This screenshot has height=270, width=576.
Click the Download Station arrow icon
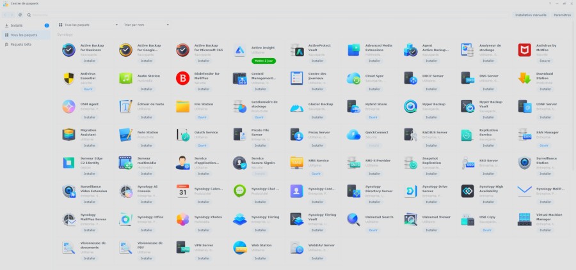(525, 79)
